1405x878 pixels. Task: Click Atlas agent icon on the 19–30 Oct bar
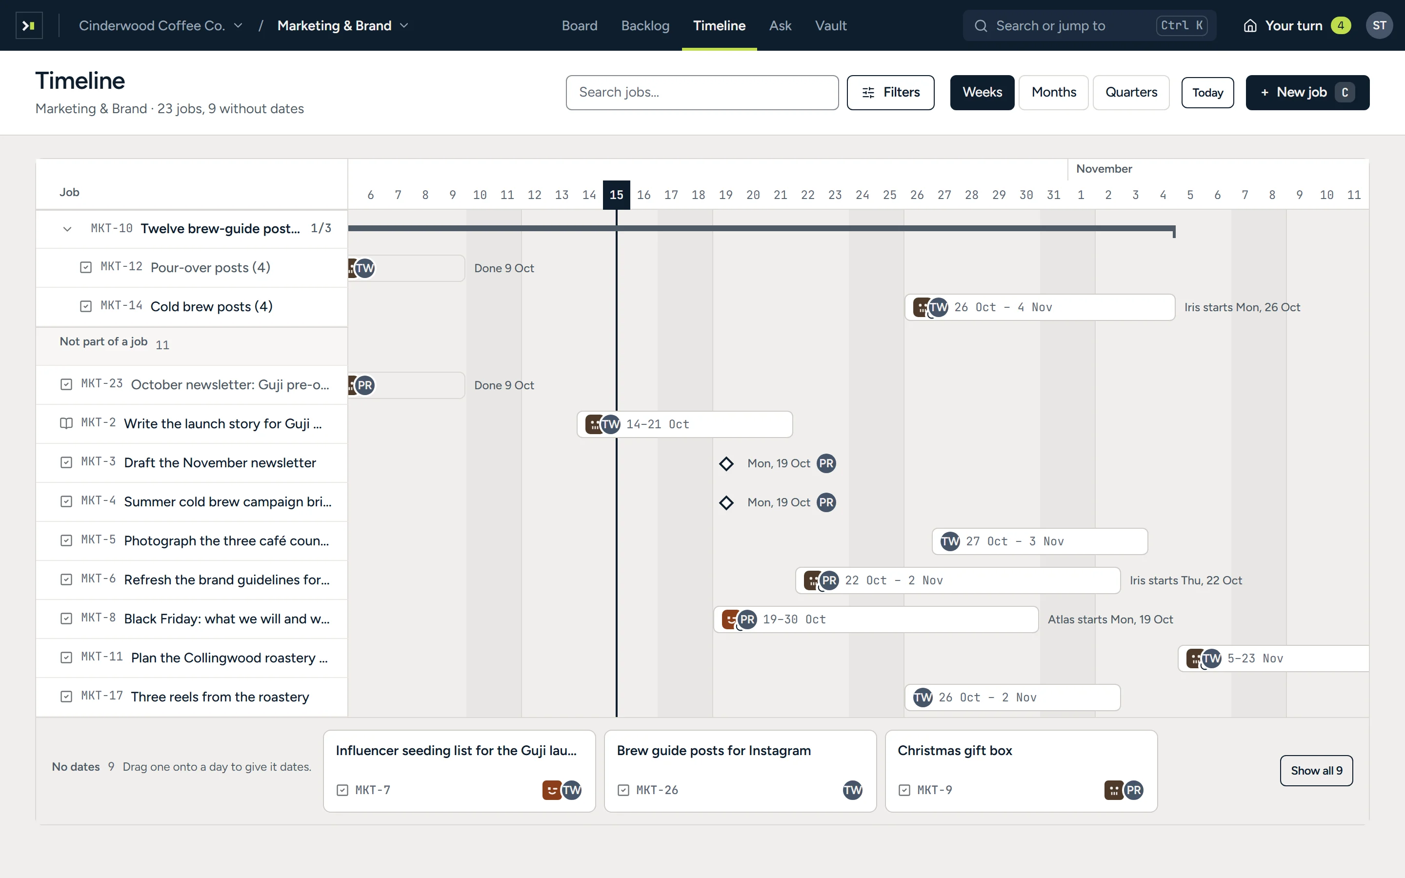(x=730, y=619)
